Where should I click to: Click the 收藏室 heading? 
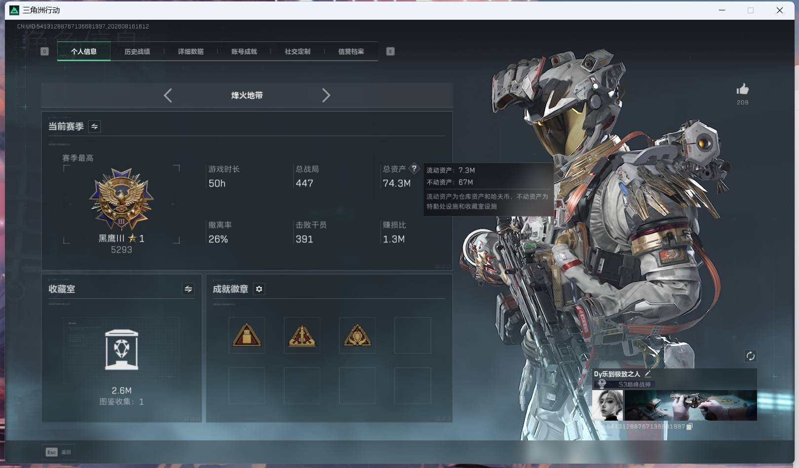62,289
